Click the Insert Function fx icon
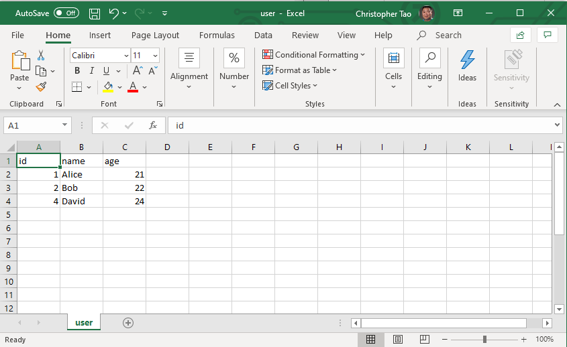Screen dimensions: 567x347 152,125
